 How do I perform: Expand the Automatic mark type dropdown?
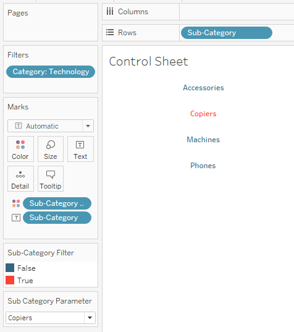coord(88,126)
